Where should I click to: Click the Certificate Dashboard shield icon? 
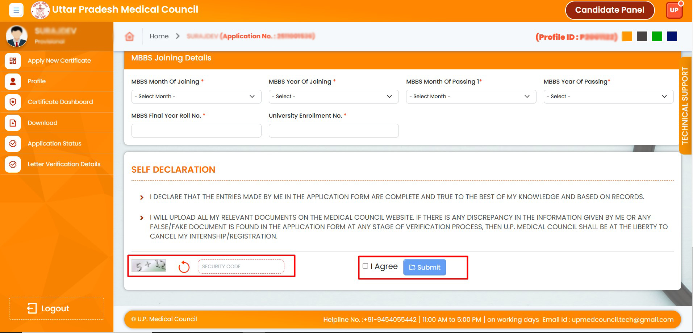pyautogui.click(x=13, y=102)
